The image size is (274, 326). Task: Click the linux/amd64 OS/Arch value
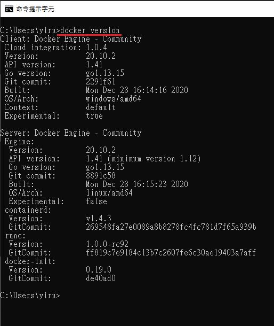(x=109, y=193)
